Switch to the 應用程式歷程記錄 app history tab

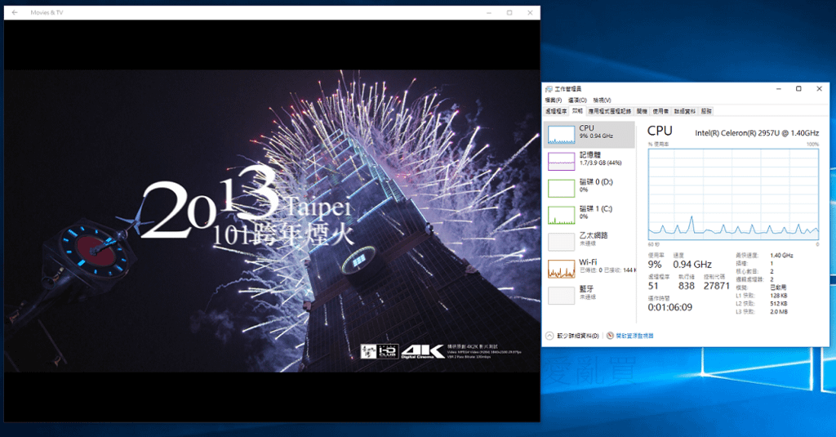[x=610, y=111]
